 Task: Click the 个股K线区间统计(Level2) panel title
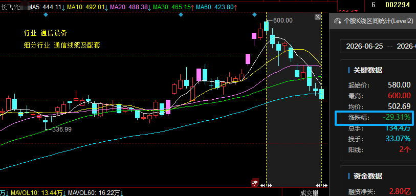pyautogui.click(x=379, y=21)
